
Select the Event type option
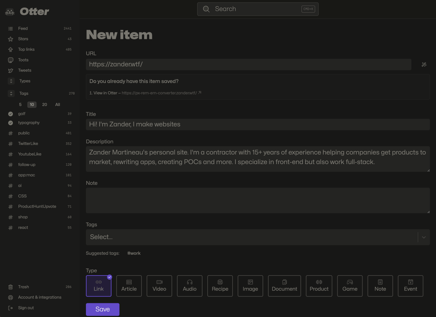click(x=411, y=286)
